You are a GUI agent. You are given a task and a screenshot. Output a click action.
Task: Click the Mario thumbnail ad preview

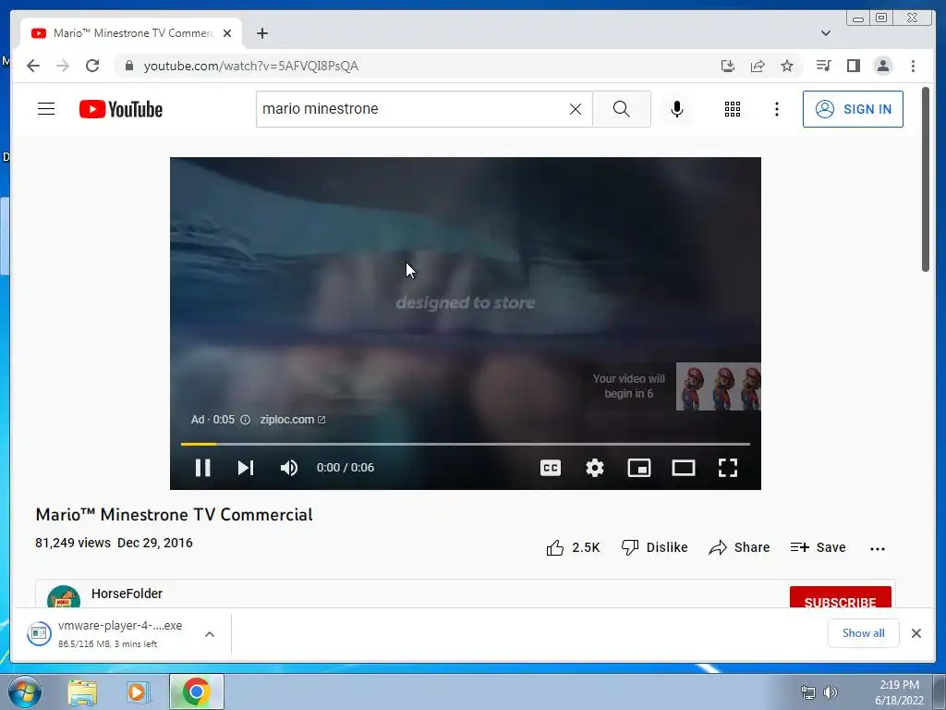(718, 386)
